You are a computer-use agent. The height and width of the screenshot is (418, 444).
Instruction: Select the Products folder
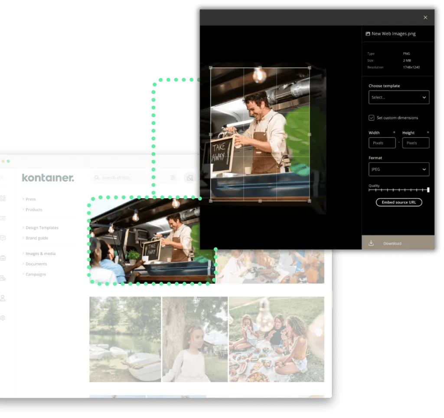34,210
